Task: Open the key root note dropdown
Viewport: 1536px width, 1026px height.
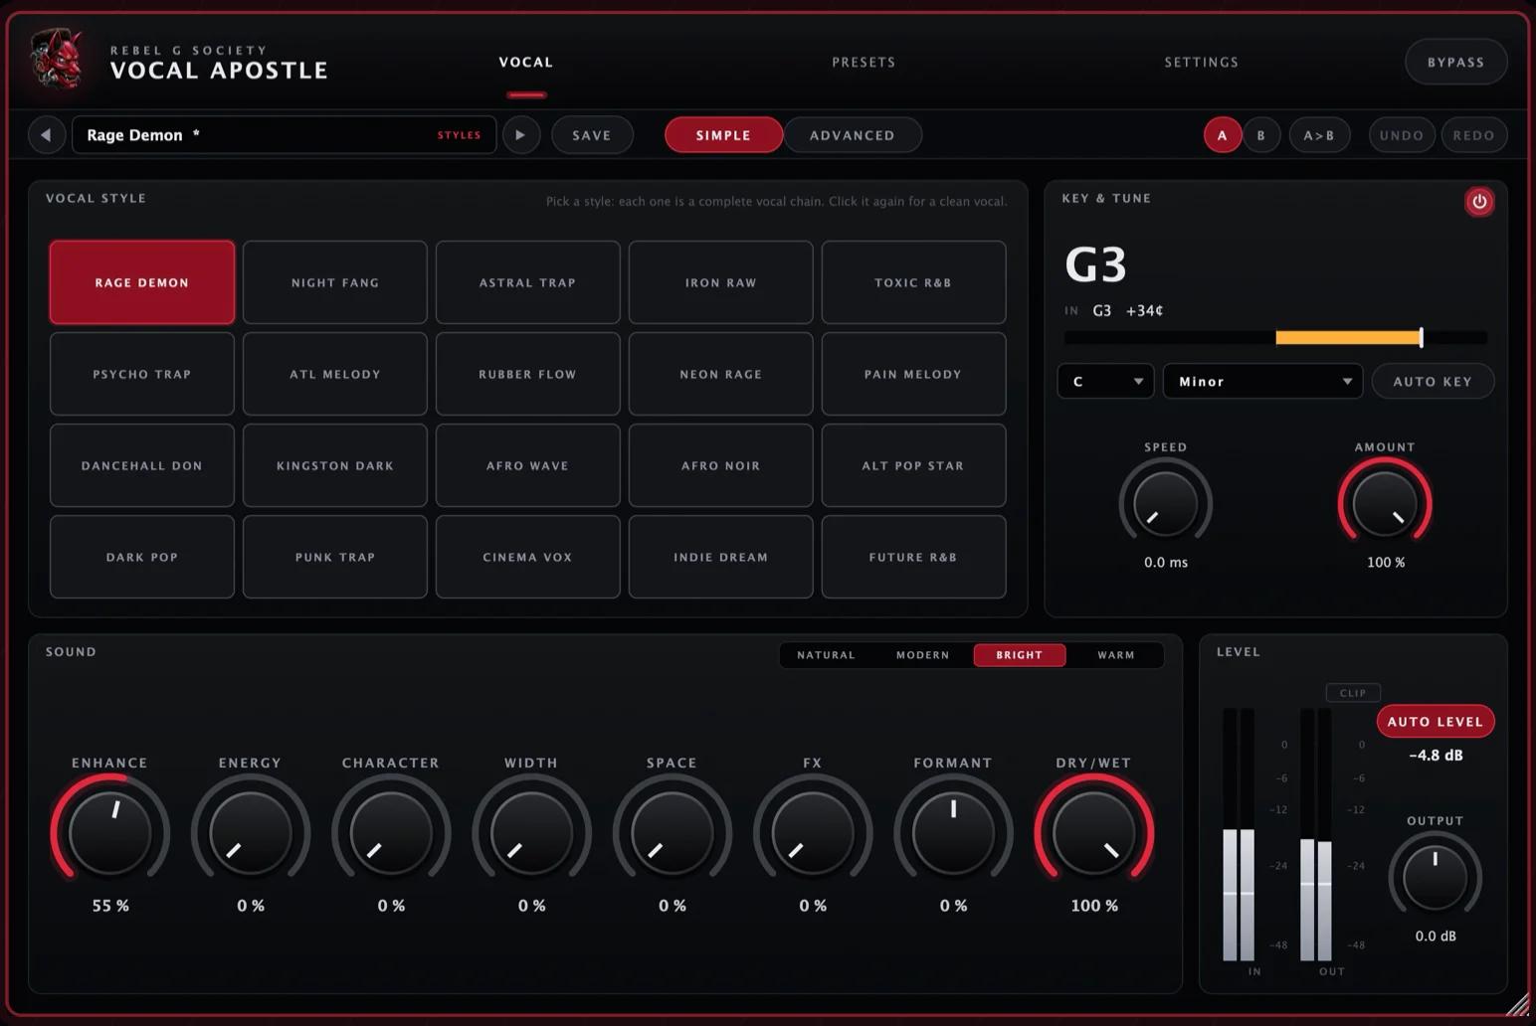Action: [1105, 382]
